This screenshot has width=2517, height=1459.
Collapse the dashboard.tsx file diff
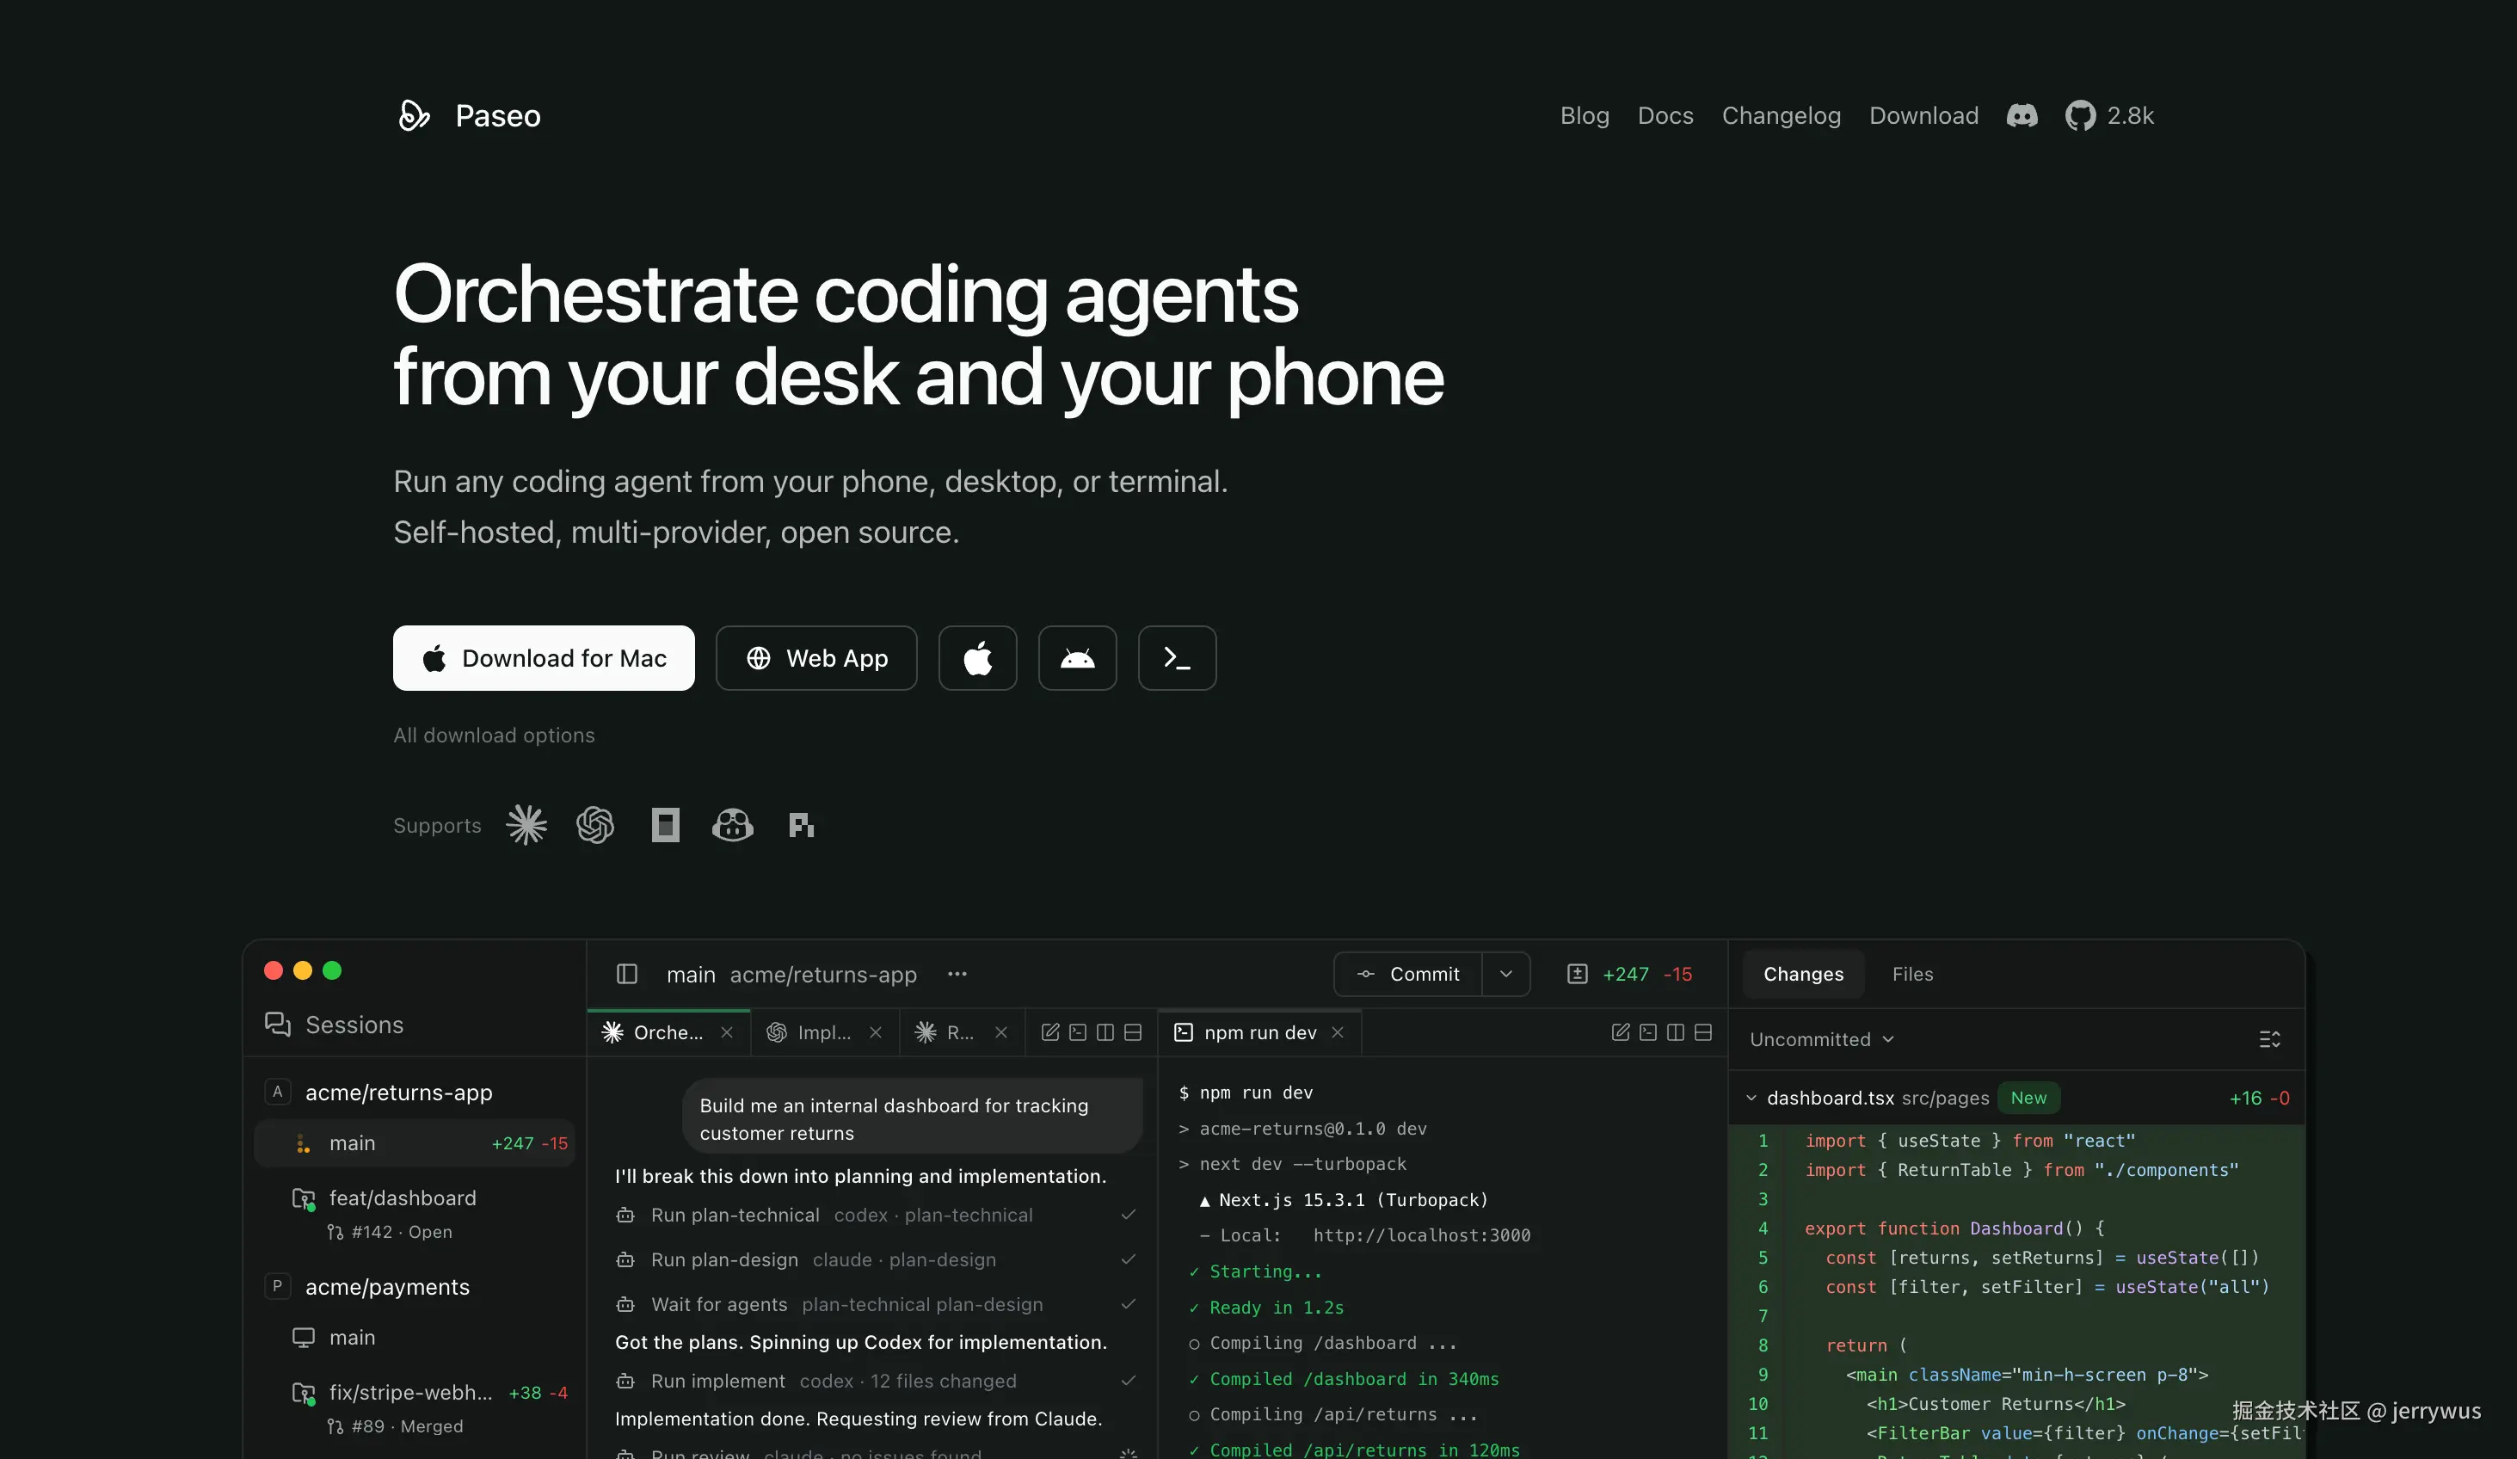[x=1751, y=1098]
